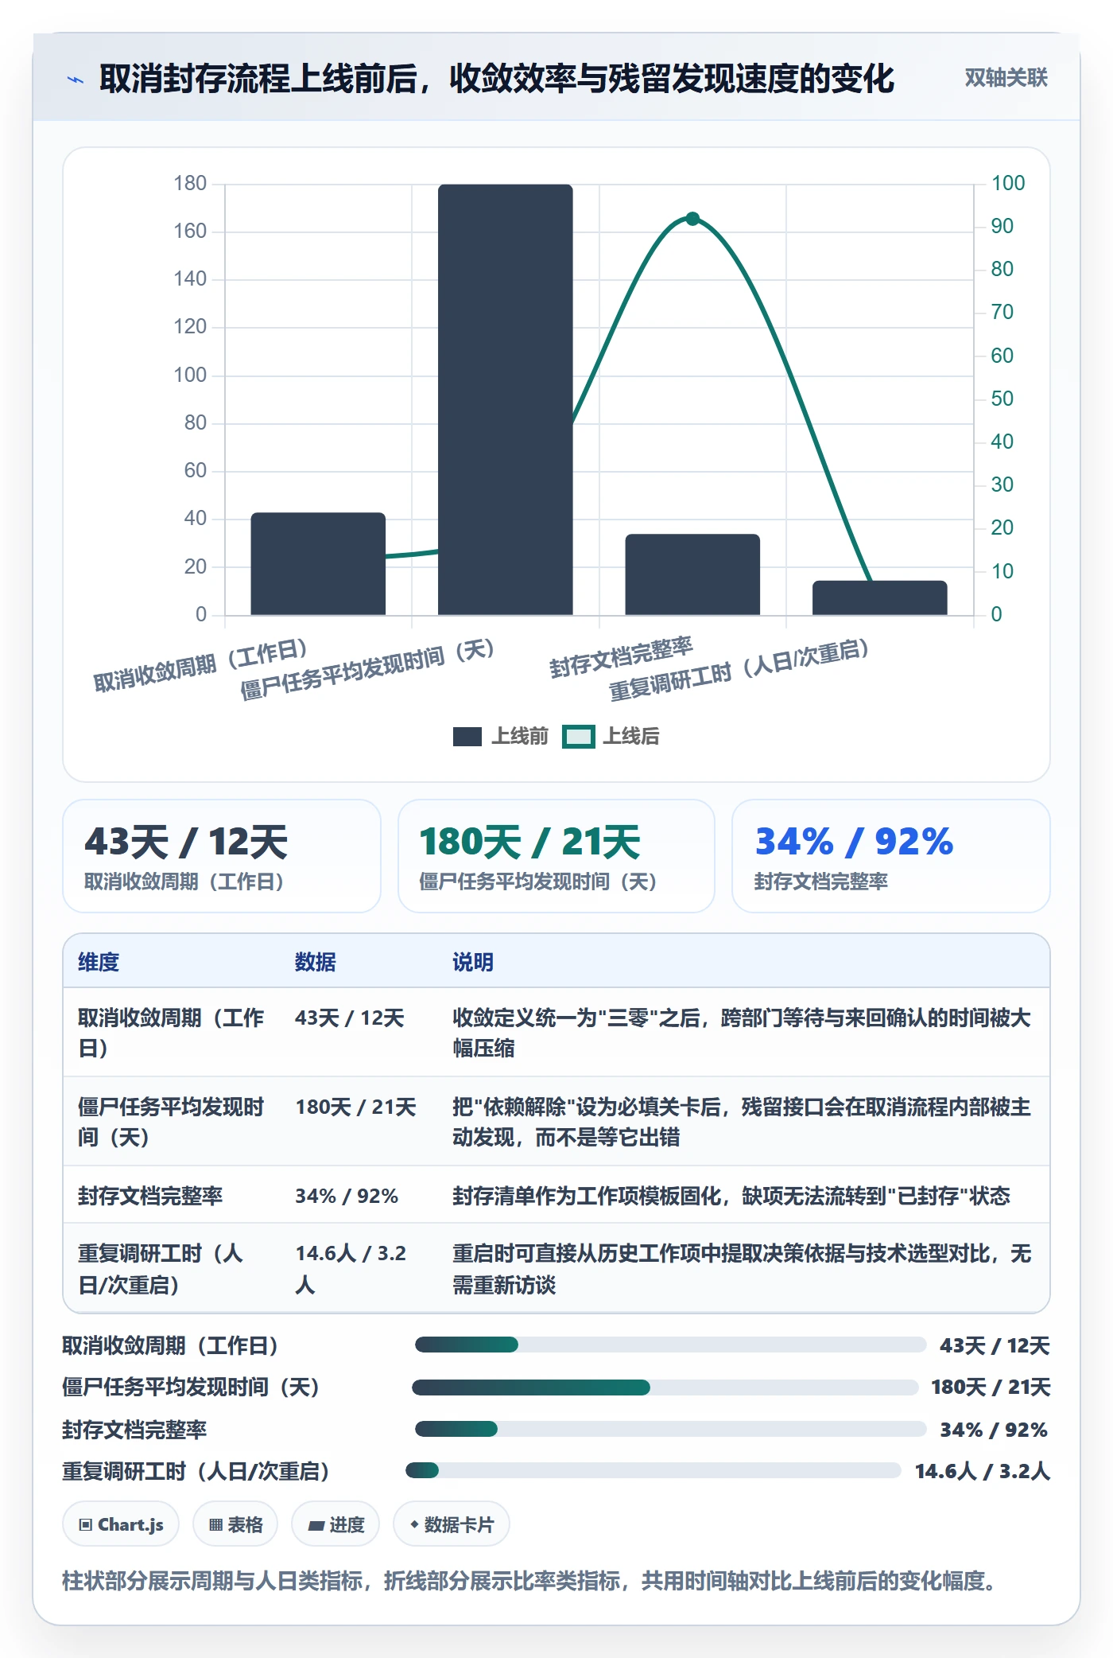Click the 重复调研工时 table row label
Image resolution: width=1113 pixels, height=1658 pixels.
(x=161, y=1269)
